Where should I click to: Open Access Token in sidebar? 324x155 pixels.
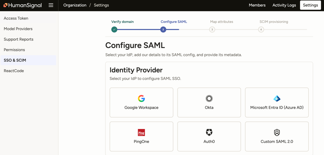pyautogui.click(x=16, y=18)
